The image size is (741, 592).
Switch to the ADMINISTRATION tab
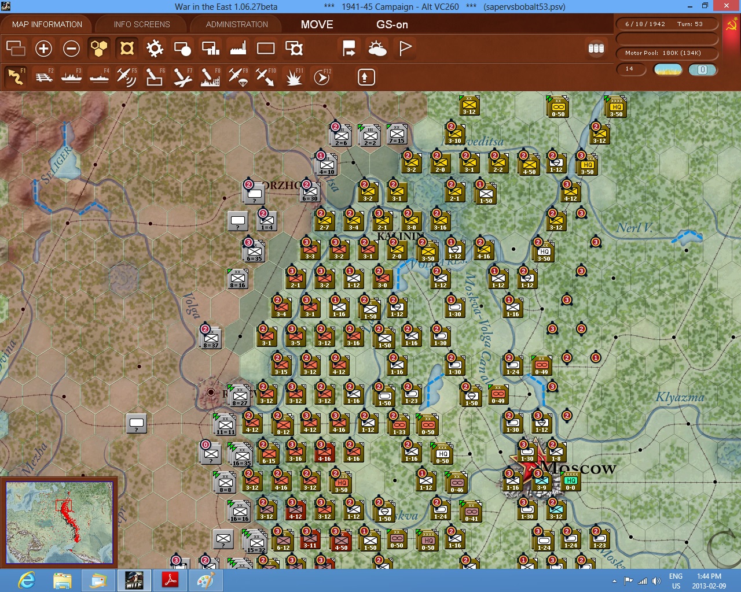click(x=237, y=24)
